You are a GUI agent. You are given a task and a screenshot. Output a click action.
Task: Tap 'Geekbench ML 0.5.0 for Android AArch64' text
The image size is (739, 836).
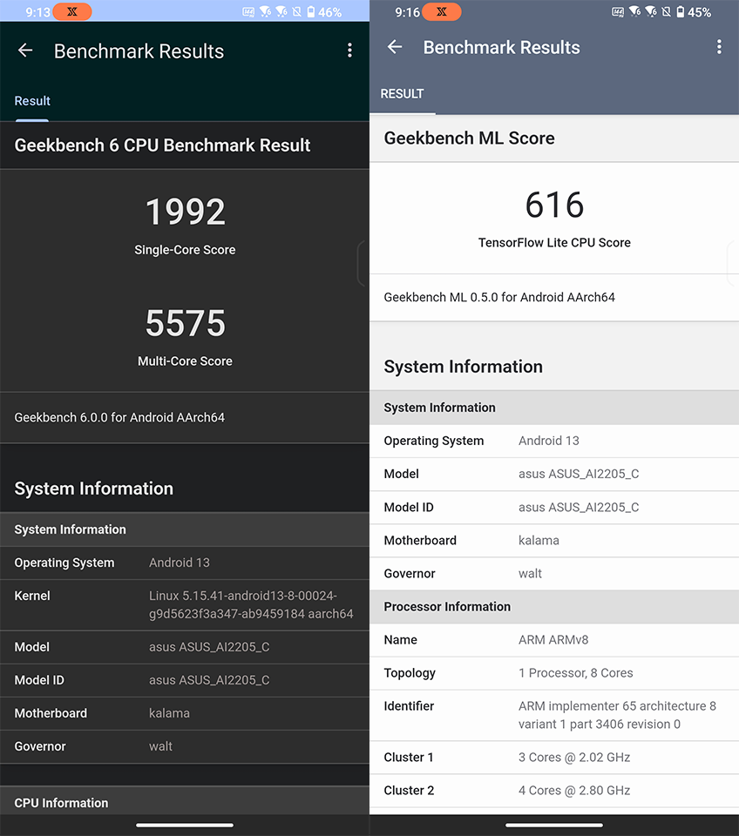point(499,297)
